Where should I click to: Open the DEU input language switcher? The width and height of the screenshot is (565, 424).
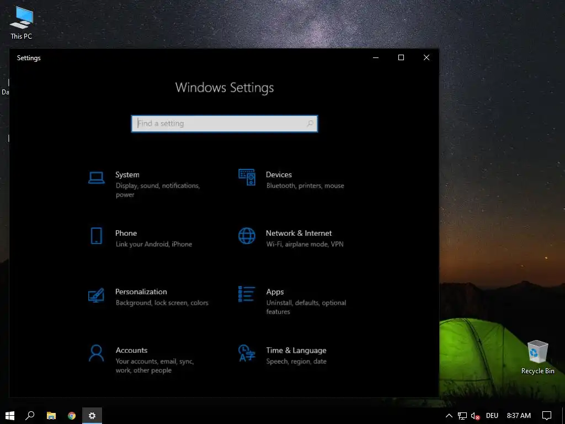click(x=492, y=416)
